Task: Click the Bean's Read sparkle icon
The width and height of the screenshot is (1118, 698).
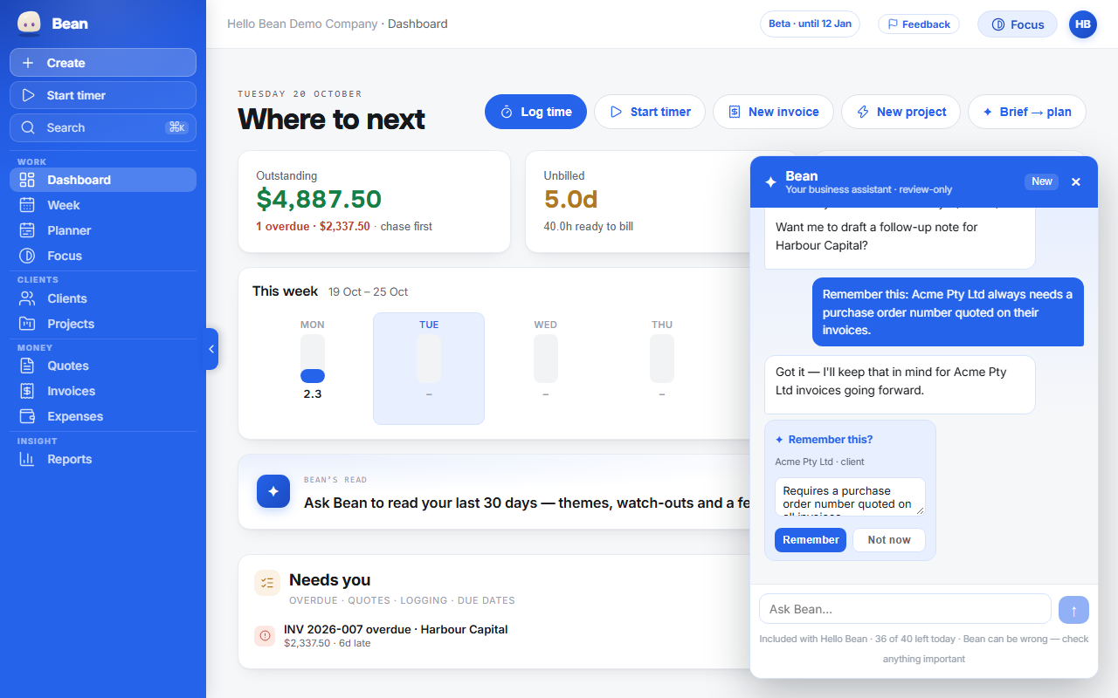Action: pyautogui.click(x=273, y=491)
